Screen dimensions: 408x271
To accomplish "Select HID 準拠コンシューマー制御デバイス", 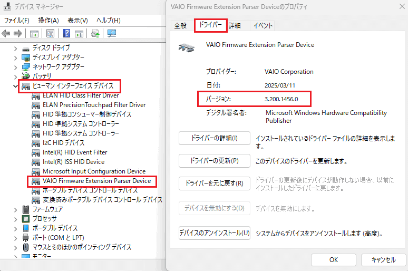I will tap(87, 114).
